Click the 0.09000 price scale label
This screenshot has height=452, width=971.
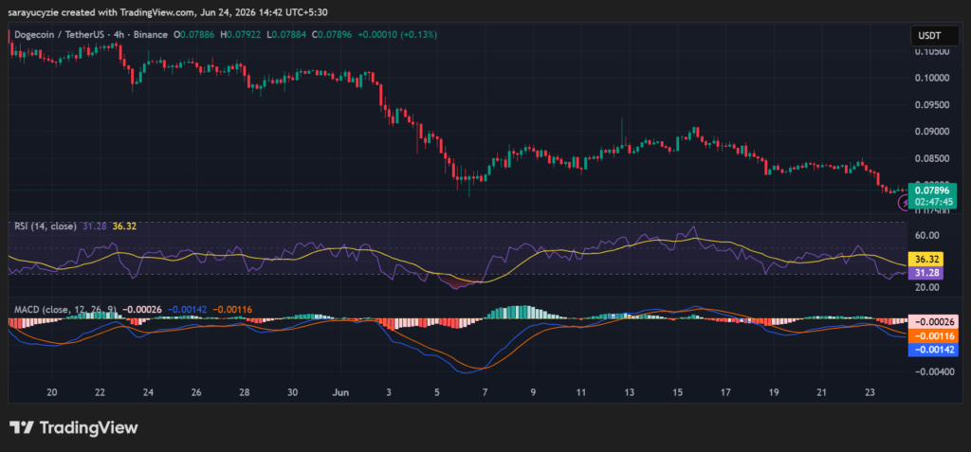pos(932,132)
